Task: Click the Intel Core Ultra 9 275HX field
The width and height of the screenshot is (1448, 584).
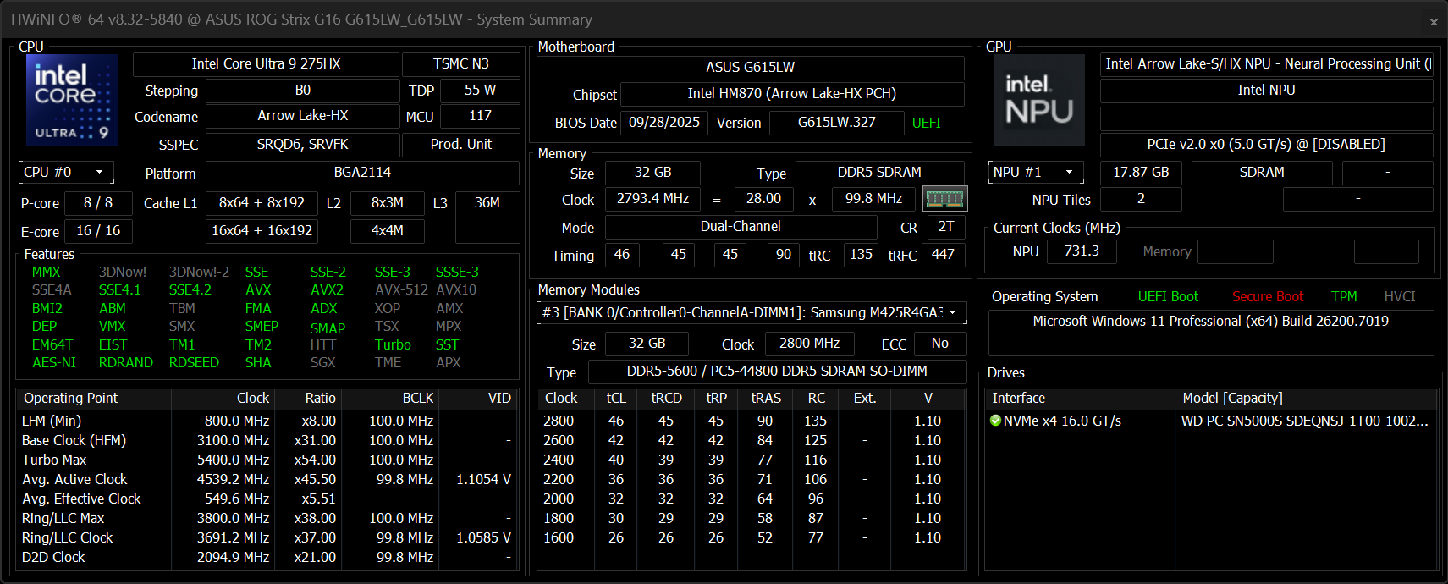Action: (x=266, y=64)
